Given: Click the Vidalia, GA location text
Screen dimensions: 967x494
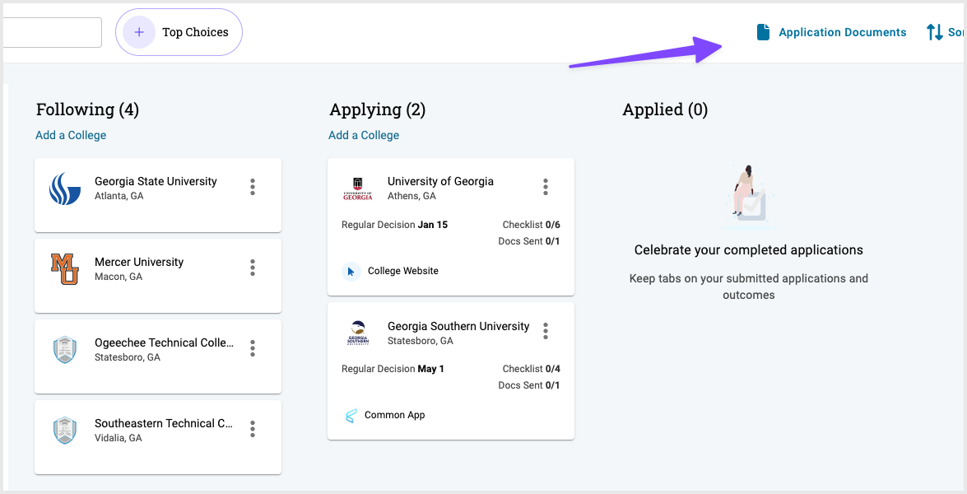Looking at the screenshot, I should coord(119,438).
